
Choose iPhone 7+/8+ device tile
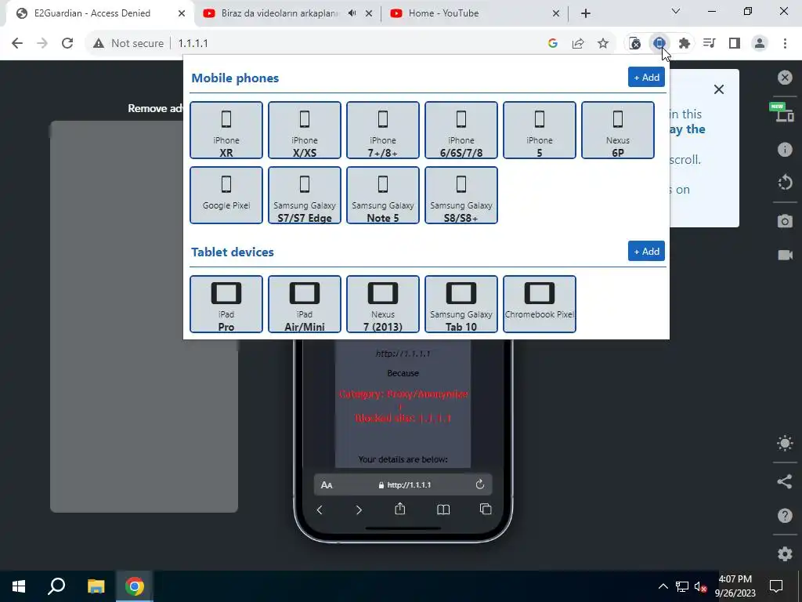pyautogui.click(x=382, y=130)
